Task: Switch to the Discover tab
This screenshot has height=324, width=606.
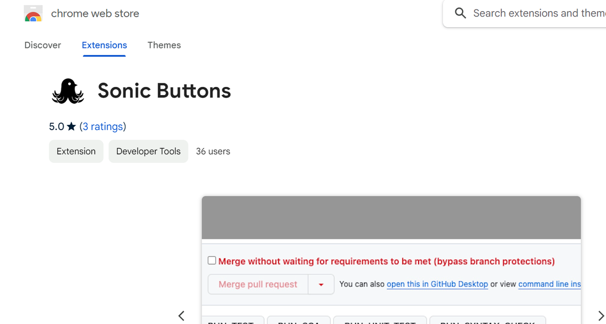Action: [x=42, y=45]
